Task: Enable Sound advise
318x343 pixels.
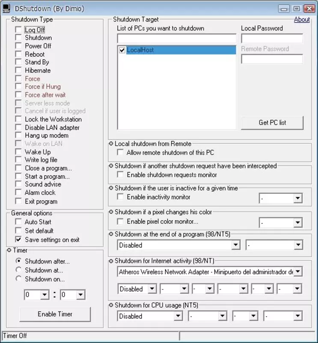Action: pyautogui.click(x=18, y=184)
